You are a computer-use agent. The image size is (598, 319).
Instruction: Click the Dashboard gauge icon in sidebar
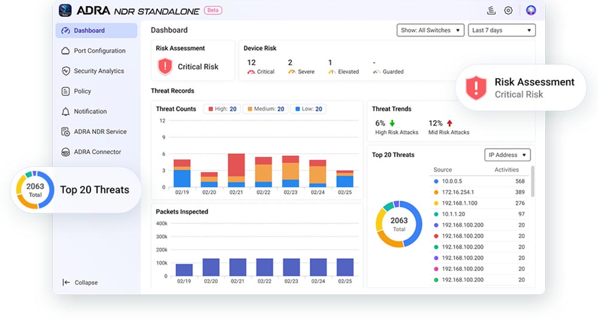[65, 30]
